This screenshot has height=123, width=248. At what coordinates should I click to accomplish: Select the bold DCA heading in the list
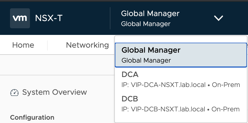click(130, 74)
